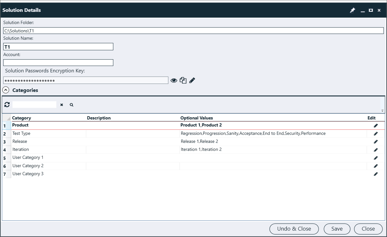Click the Undo & Close button
Viewport: 387px width, 237px height.
294,229
